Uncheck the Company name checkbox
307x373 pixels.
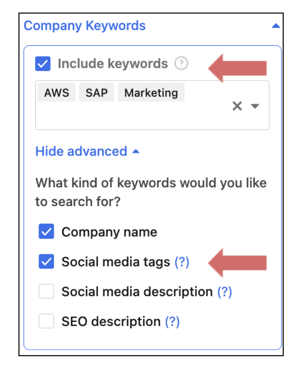tap(46, 232)
